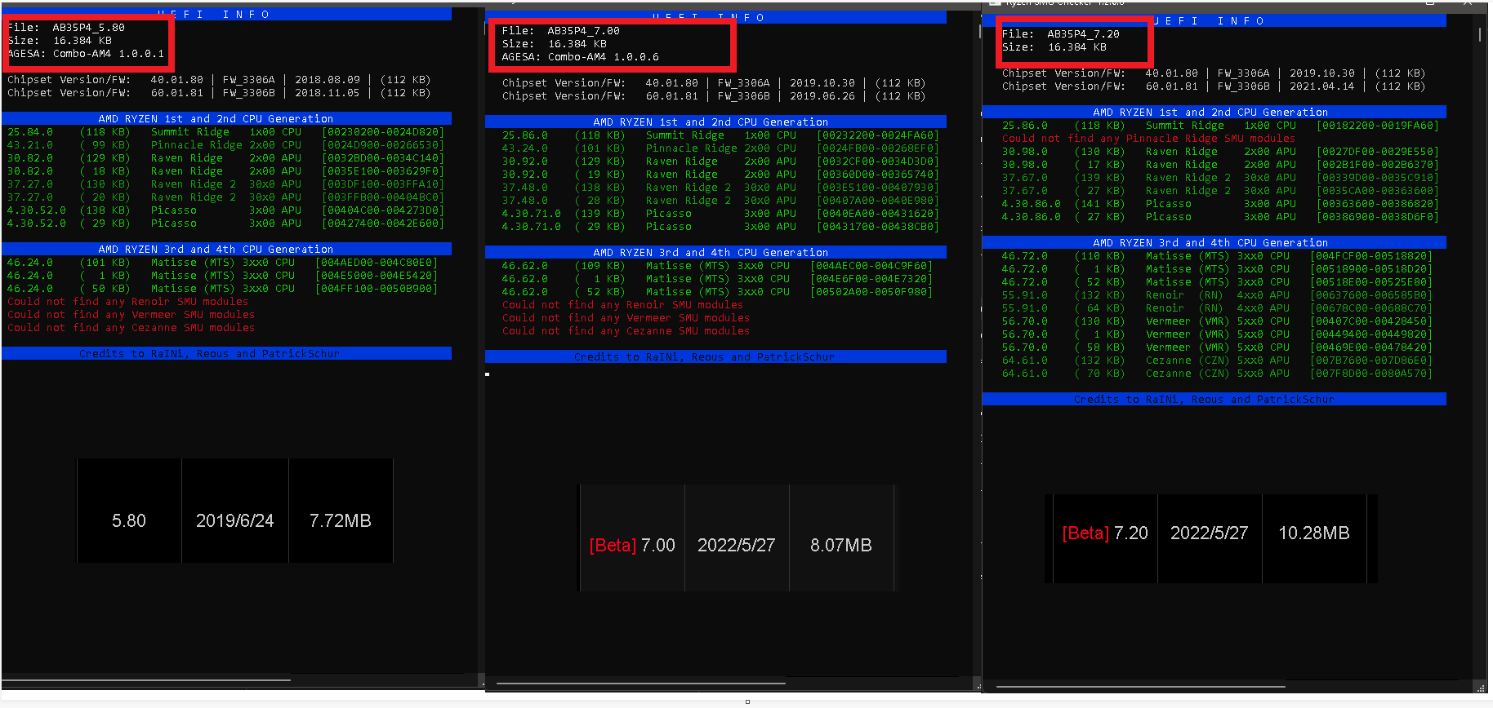Click 37.67.0 Raven Ridge 2 row sized 139 KB
This screenshot has height=708, width=1493.
(1220, 178)
